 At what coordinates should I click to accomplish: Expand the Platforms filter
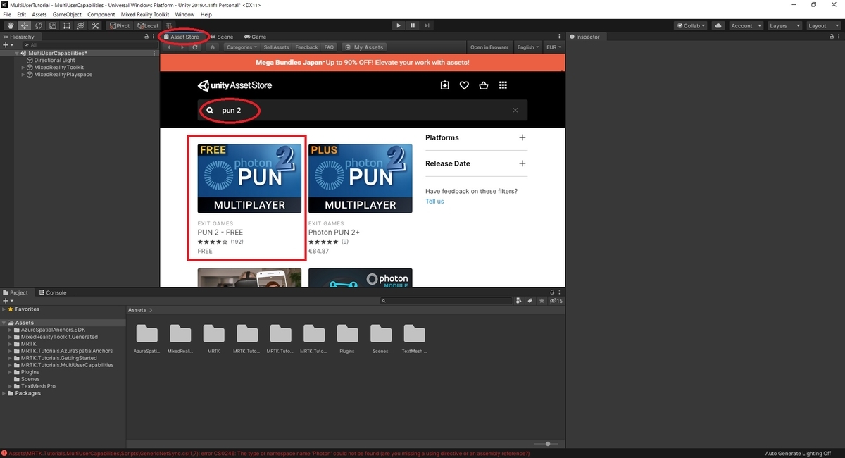coord(522,137)
